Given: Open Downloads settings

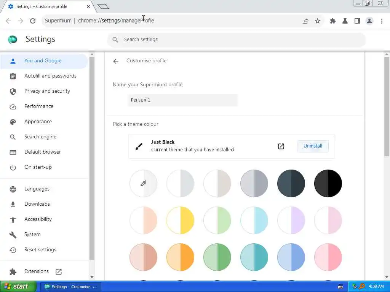Looking at the screenshot, I should click(x=44, y=204).
